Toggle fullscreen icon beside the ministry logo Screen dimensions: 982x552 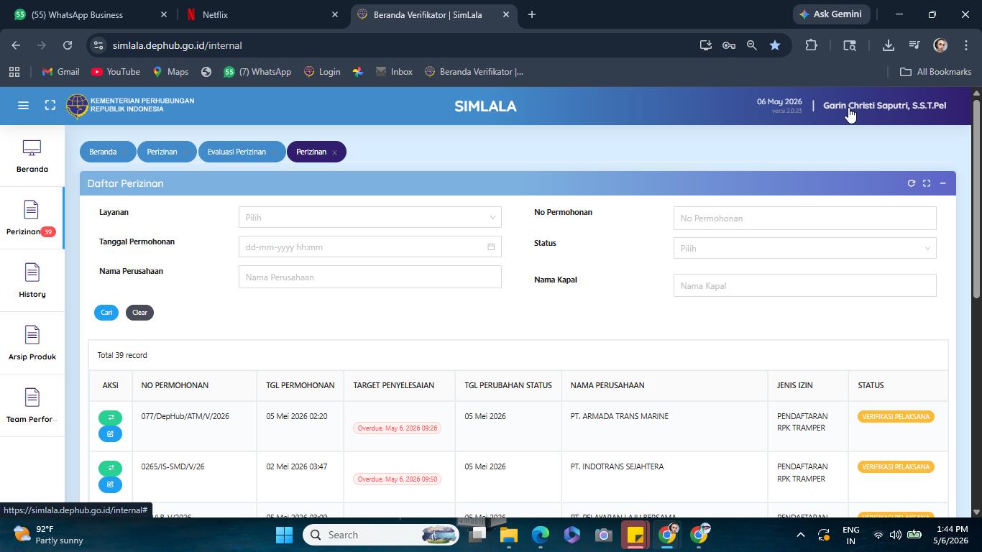coord(50,106)
